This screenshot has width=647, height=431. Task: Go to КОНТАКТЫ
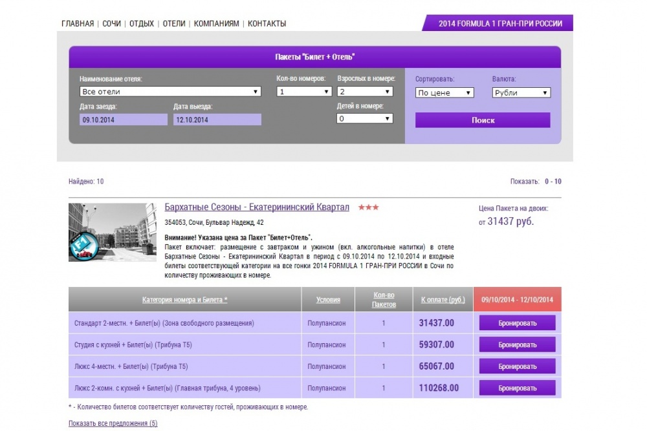[x=267, y=23]
